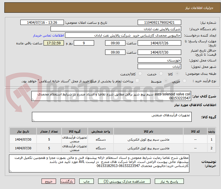Open 'اطلاعات تماس خریدار' link
The width and height of the screenshot is (221, 189).
pyautogui.click(x=47, y=35)
